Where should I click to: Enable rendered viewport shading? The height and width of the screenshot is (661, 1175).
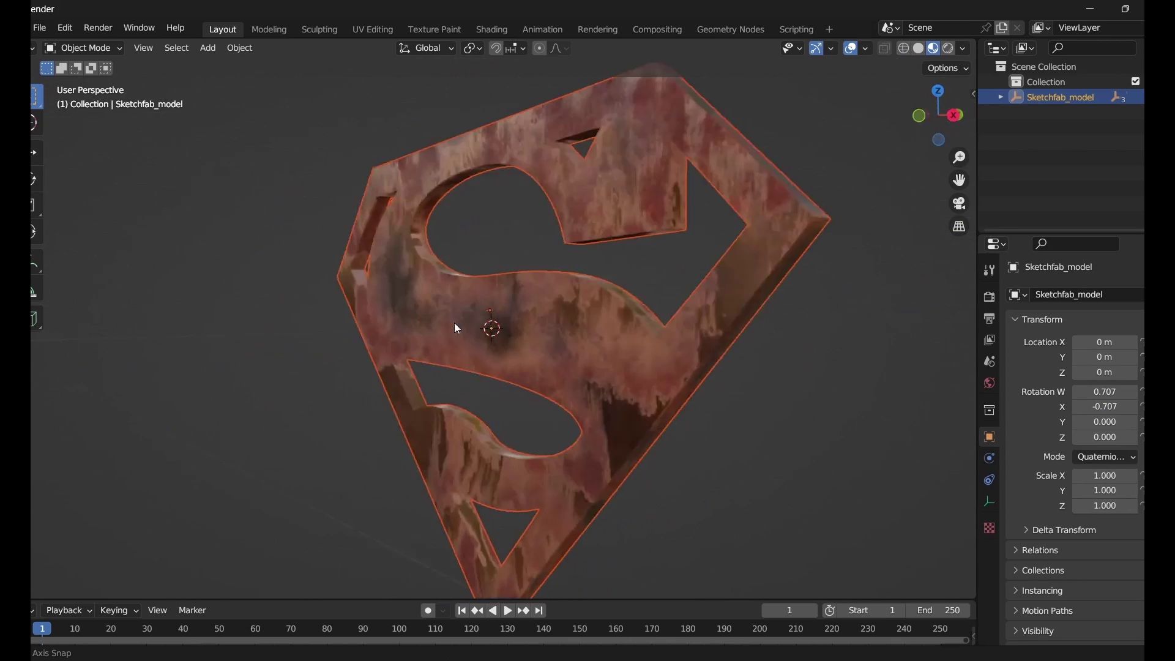949,48
